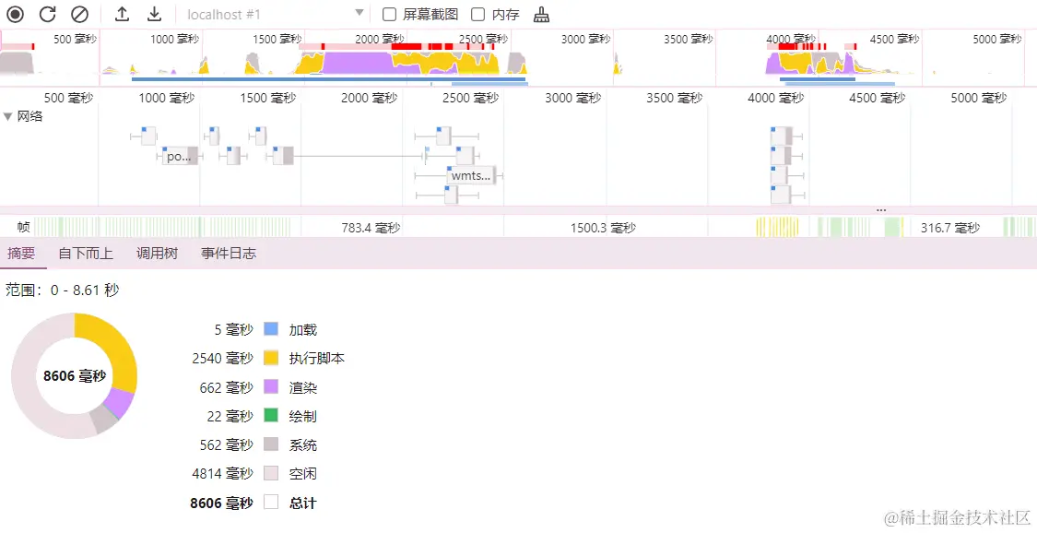Screen dimensions: 1037x533
Task: Select the po... network request bar
Action: [181, 156]
